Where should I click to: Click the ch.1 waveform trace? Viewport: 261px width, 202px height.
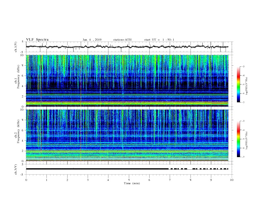pyautogui.click(x=127, y=47)
